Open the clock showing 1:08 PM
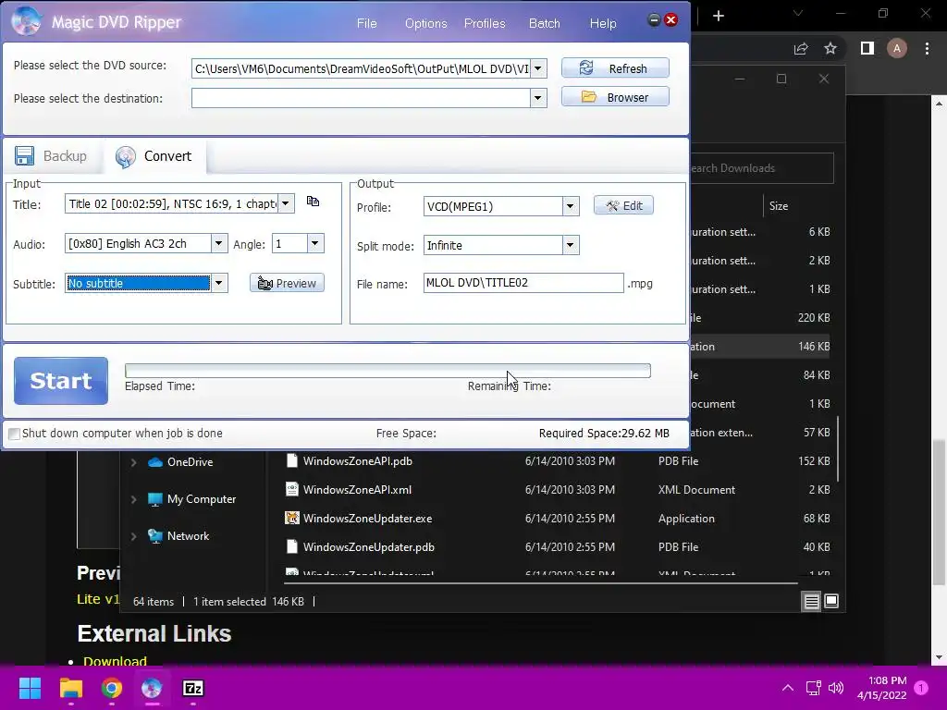The image size is (947, 710). tap(881, 688)
